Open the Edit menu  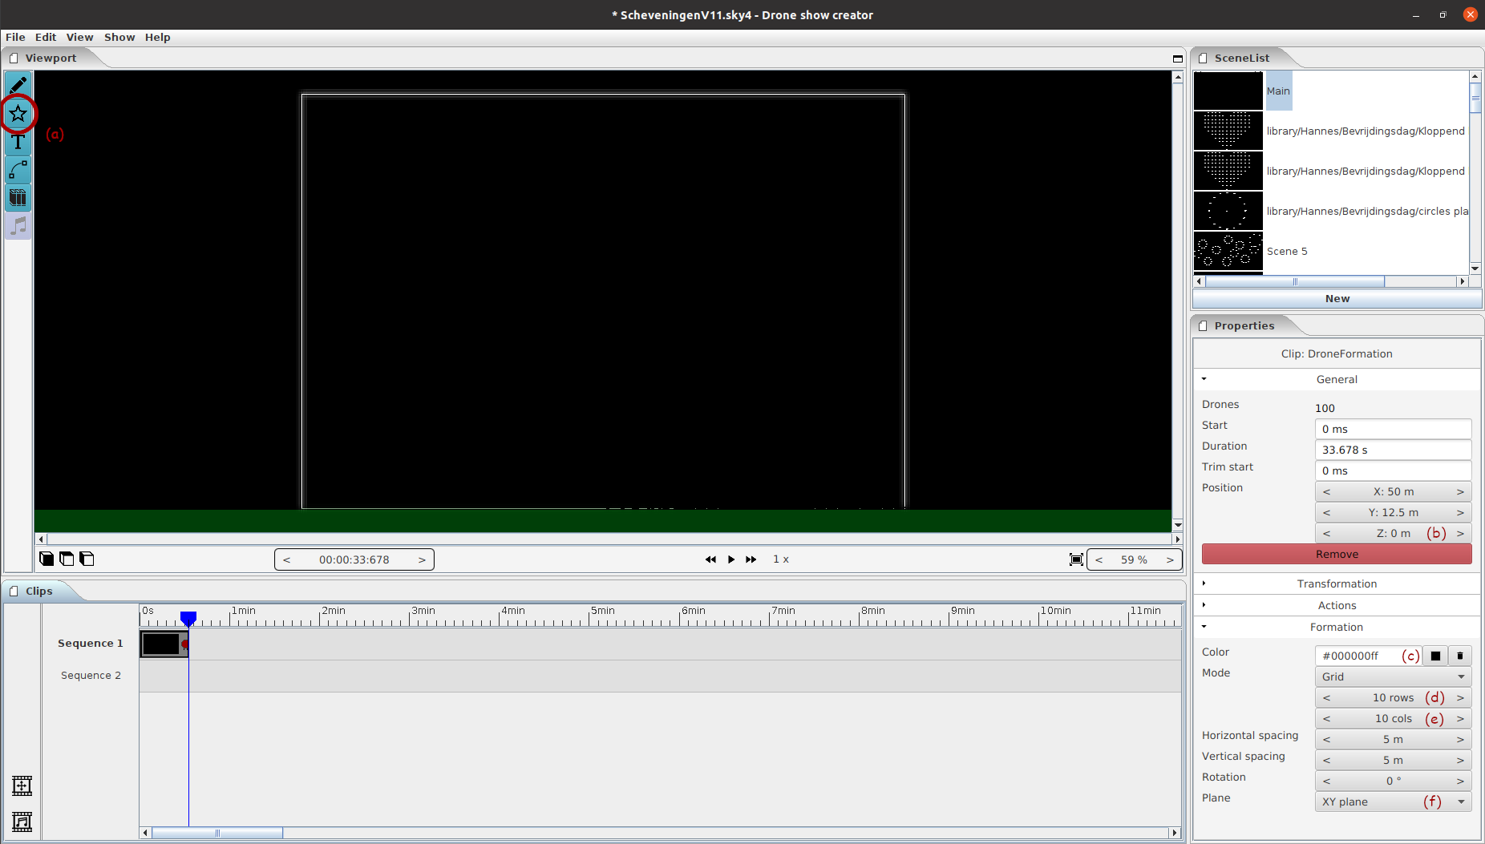(46, 37)
